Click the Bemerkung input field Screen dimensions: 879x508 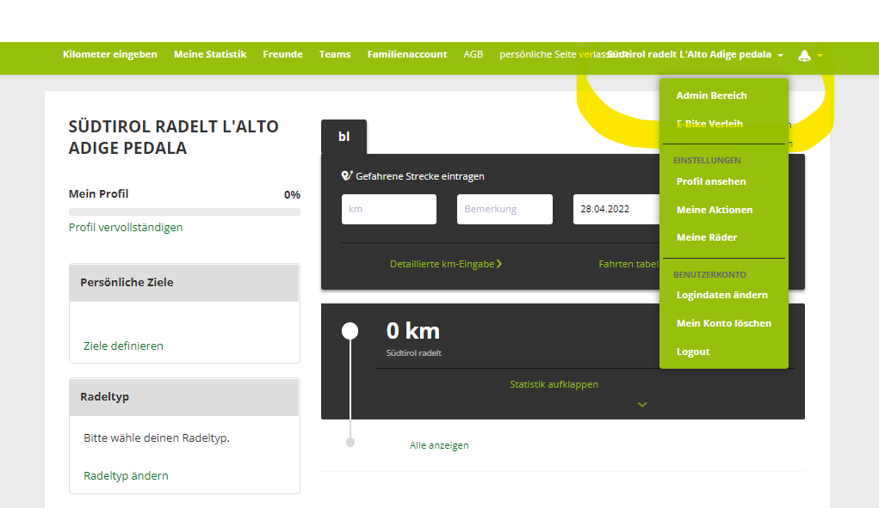coord(504,209)
